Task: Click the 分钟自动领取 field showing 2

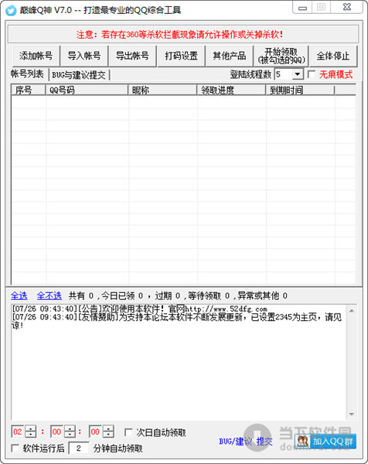Action: click(79, 448)
